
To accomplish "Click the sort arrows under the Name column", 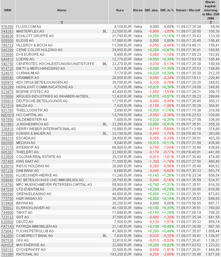I will [62, 22].
